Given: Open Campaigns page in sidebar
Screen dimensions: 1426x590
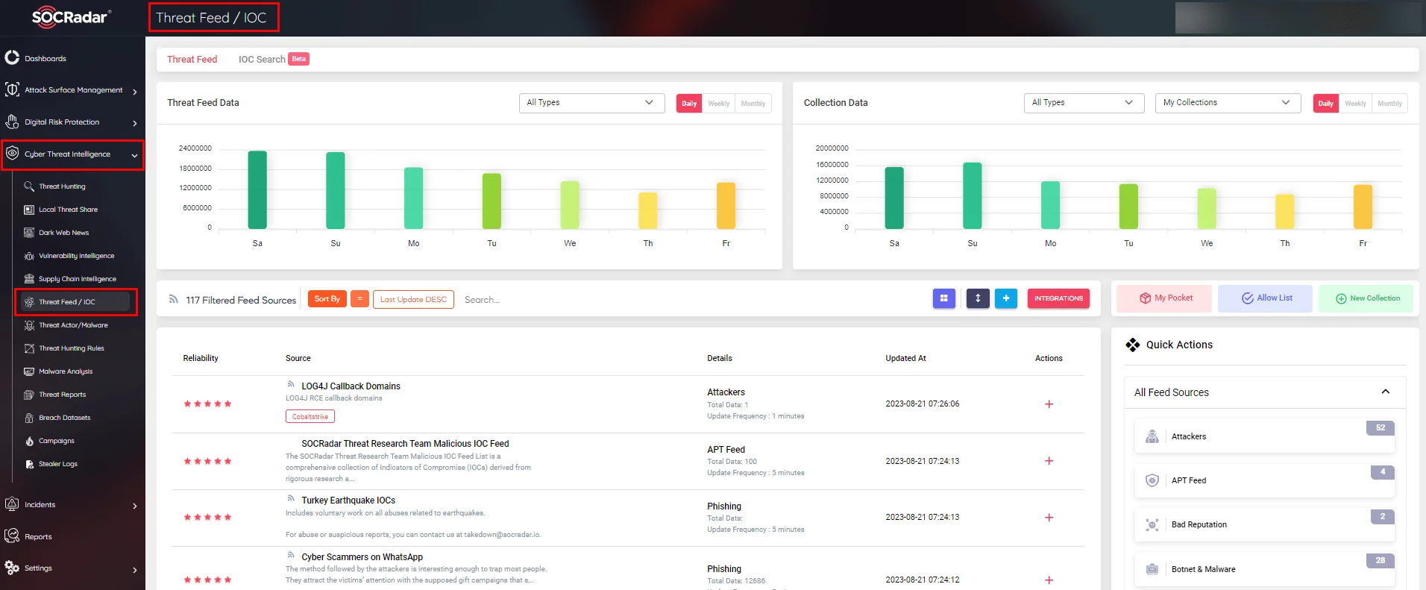Looking at the screenshot, I should [x=56, y=441].
